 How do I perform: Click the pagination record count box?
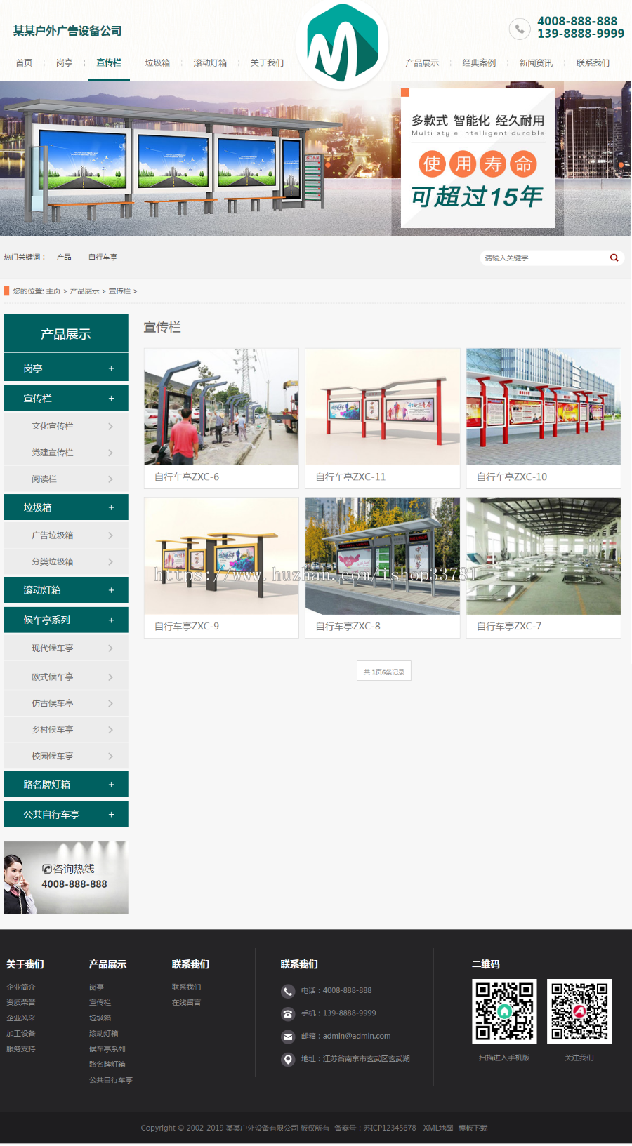(384, 672)
